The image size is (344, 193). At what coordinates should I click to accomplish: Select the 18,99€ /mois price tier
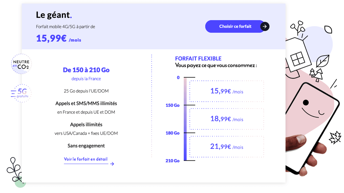226,119
